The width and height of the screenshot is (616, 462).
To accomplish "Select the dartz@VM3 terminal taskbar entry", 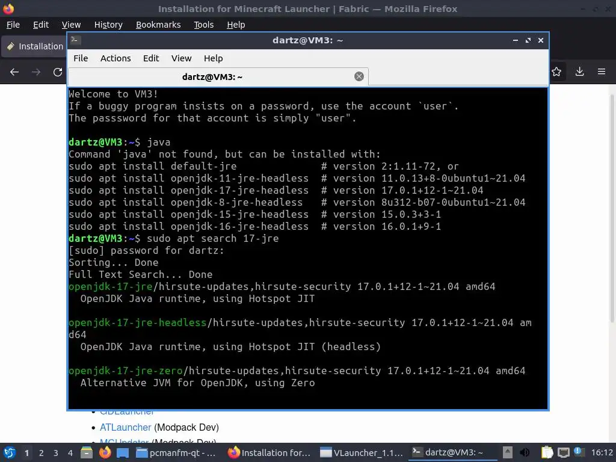I will click(x=454, y=452).
